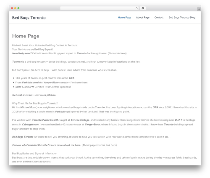Image resolution: width=210 pixels, height=178 pixels.
Task: Click the red close window button
Action: (12, 8)
